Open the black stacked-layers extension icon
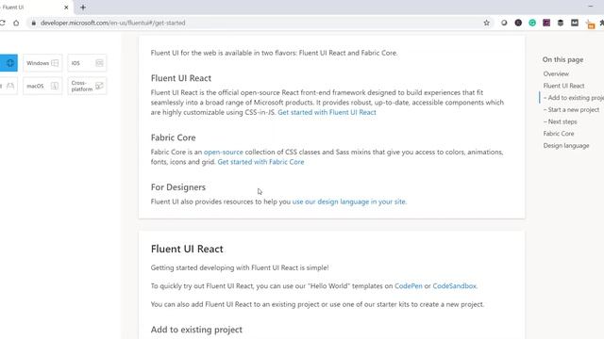The height and width of the screenshot is (339, 604). pyautogui.click(x=561, y=23)
